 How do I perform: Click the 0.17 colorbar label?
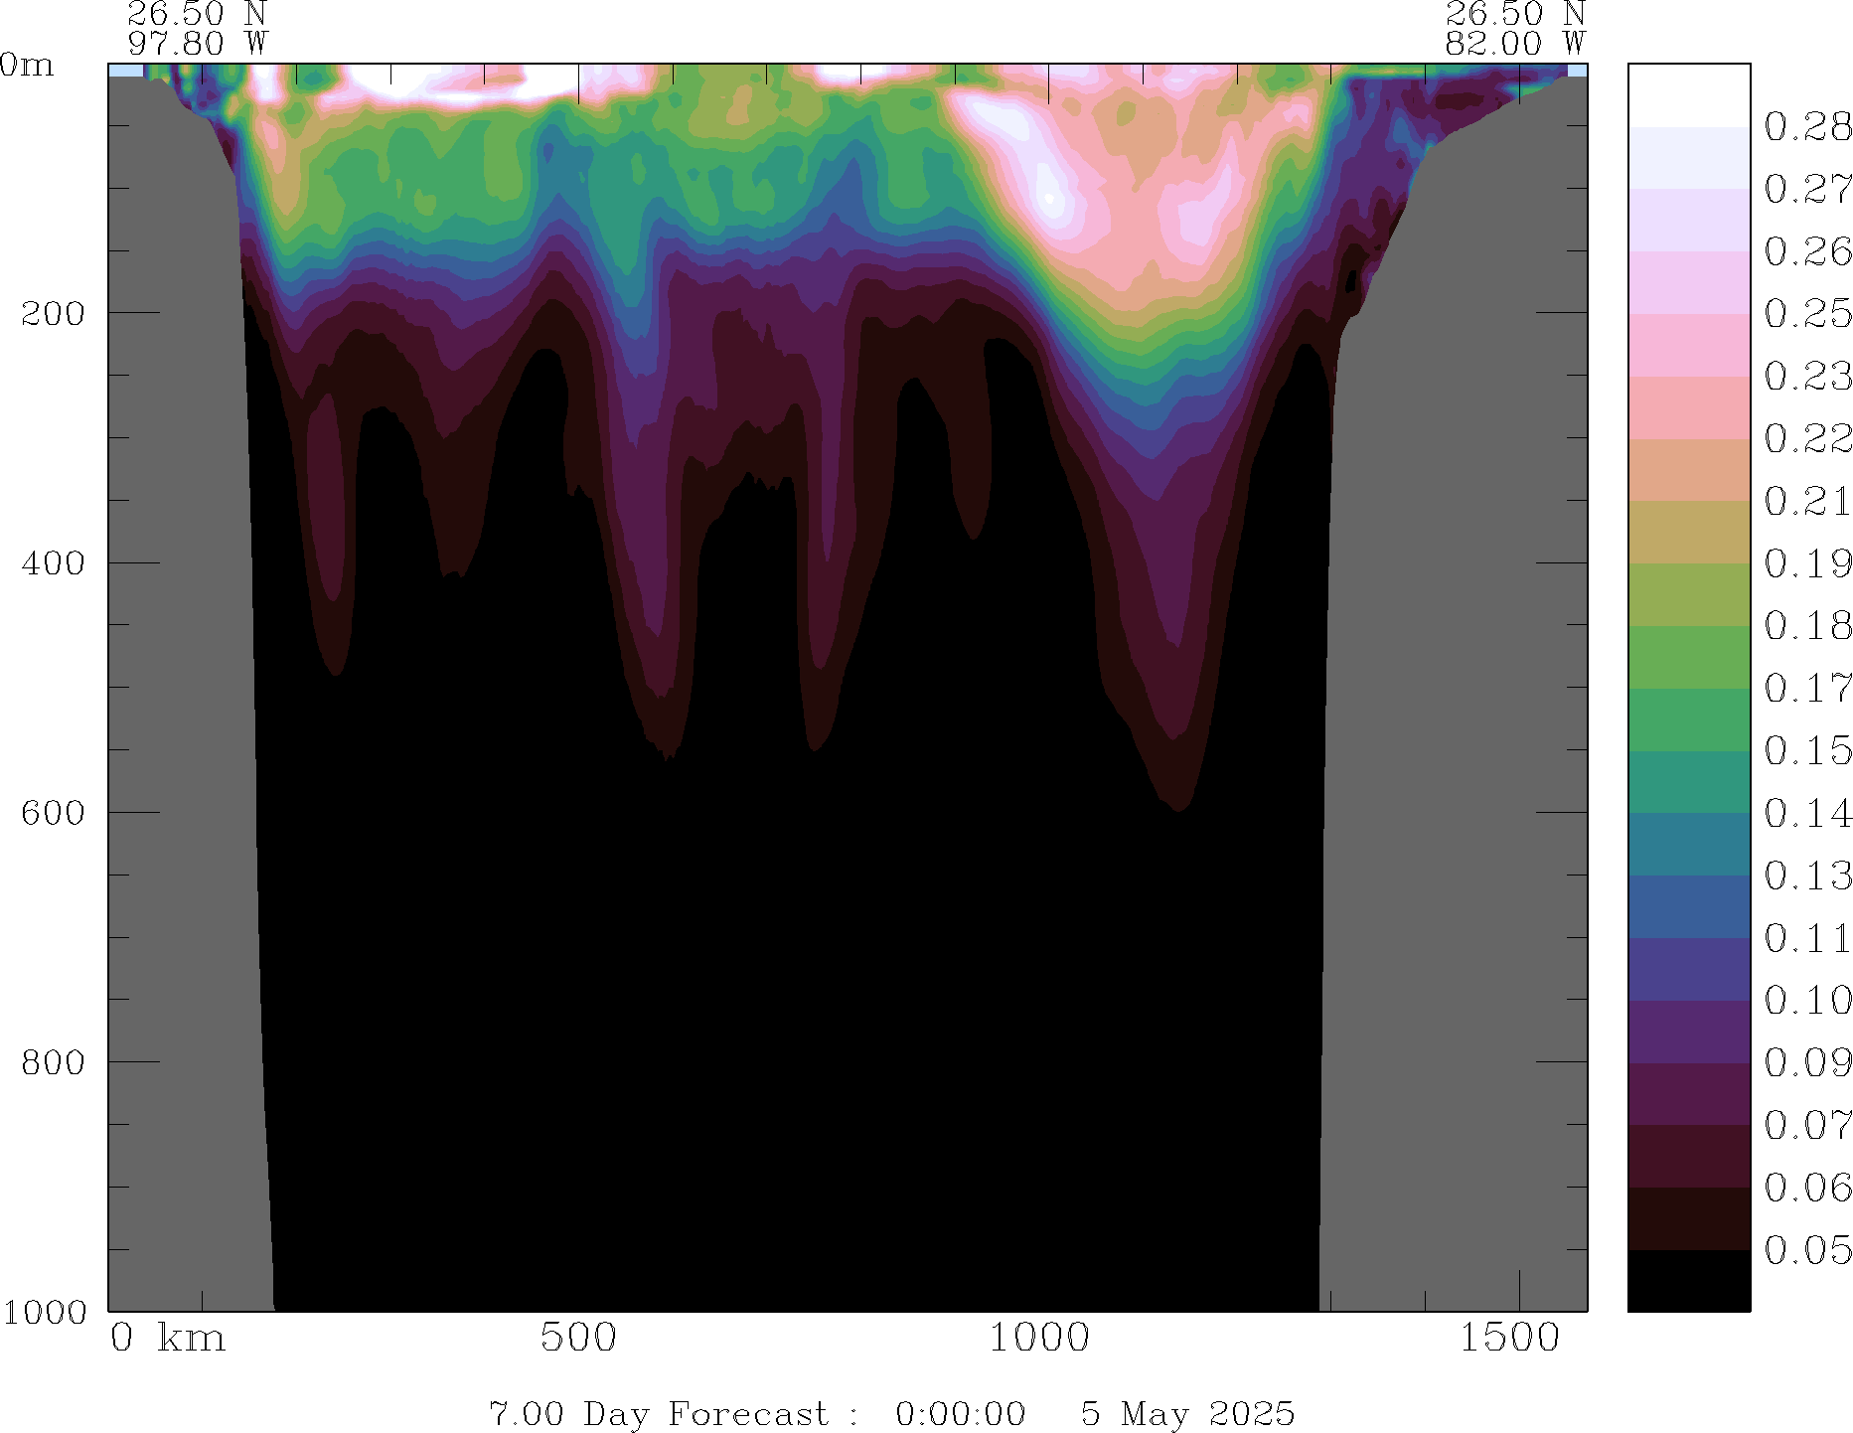[1806, 688]
